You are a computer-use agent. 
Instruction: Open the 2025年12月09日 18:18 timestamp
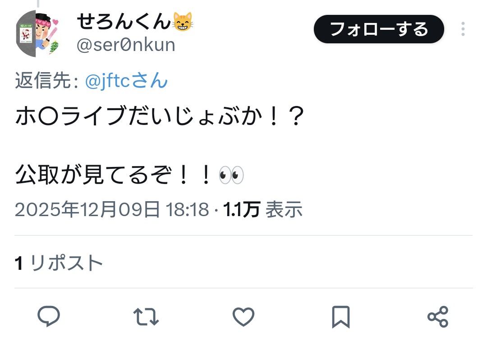[112, 209]
